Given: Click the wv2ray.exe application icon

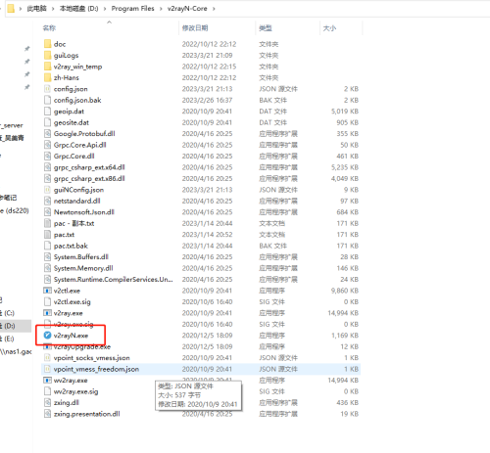Looking at the screenshot, I should [x=48, y=381].
